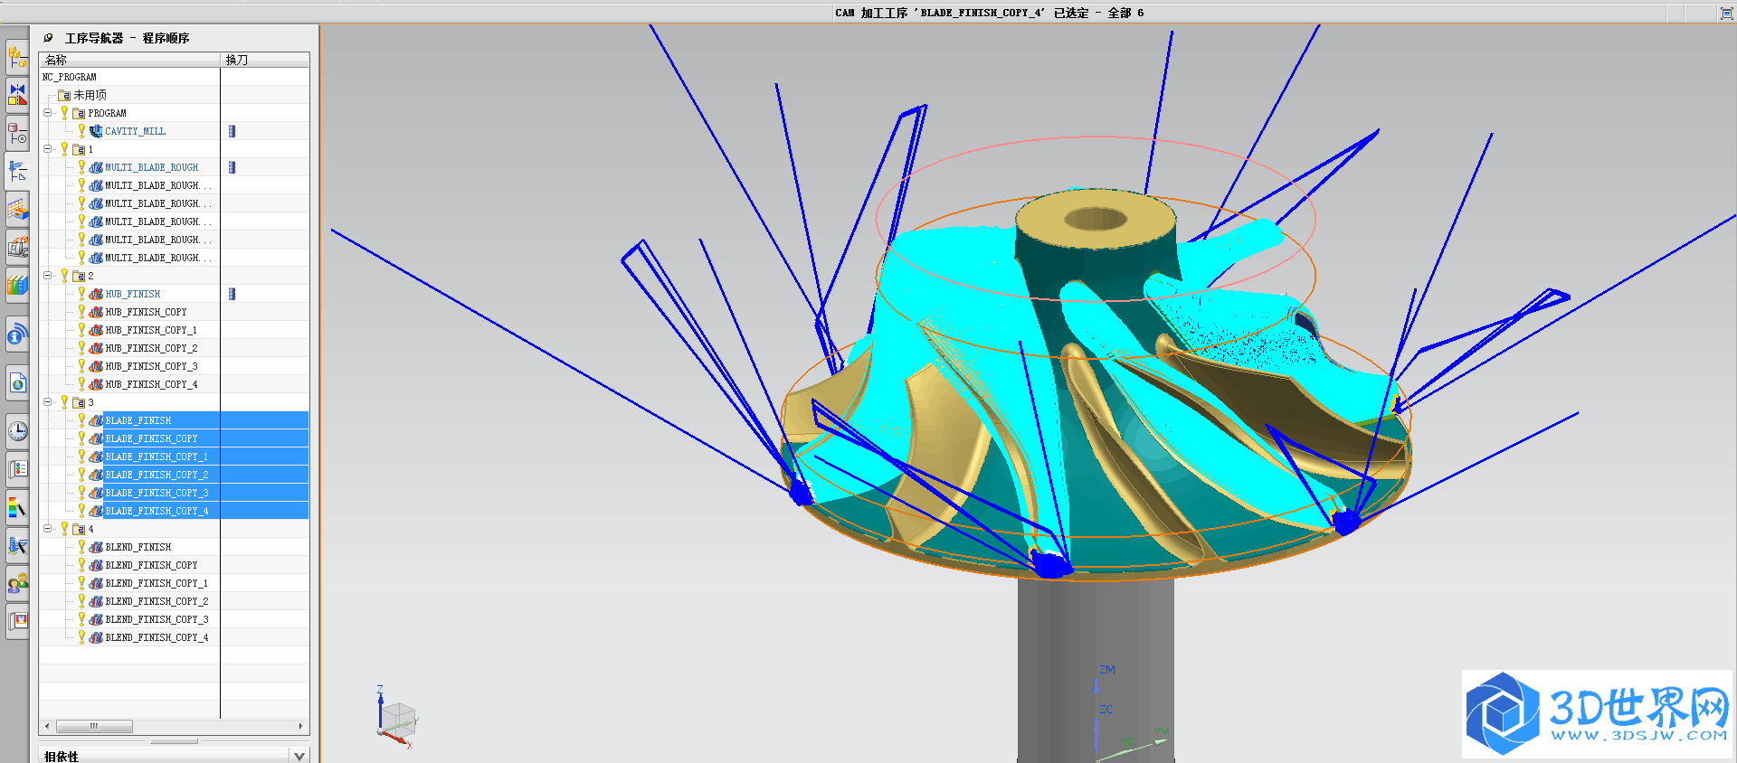Click the navigator horizontal scrollbar thumb
Screen dimensions: 1737x763
pyautogui.click(x=94, y=726)
